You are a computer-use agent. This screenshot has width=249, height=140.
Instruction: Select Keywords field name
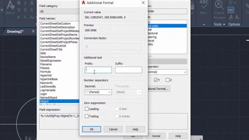coord(46,83)
